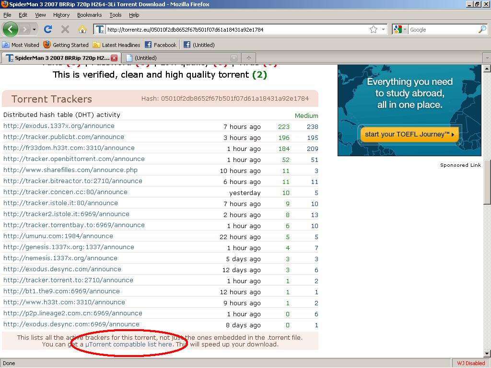Click www.h33t.com:3310/announce link
491x368 pixels.
64,302
